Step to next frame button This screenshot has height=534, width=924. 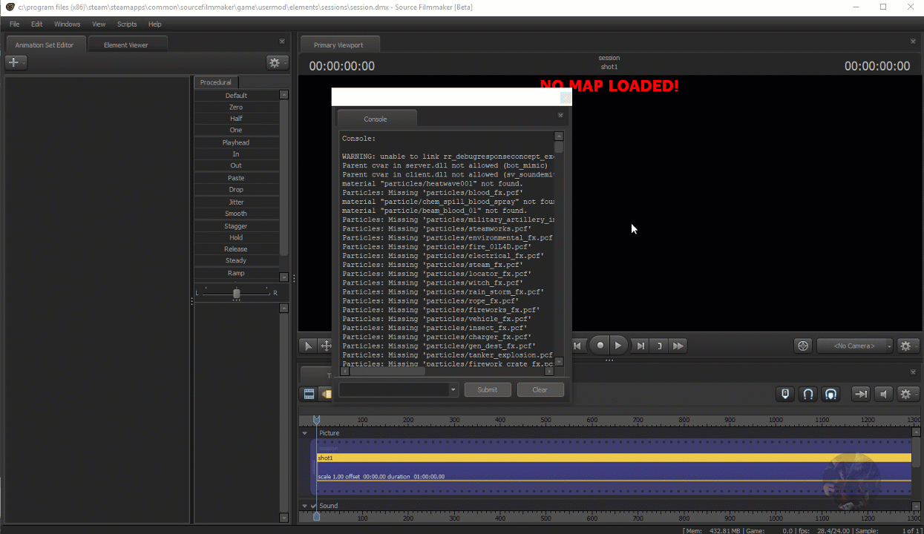point(640,346)
